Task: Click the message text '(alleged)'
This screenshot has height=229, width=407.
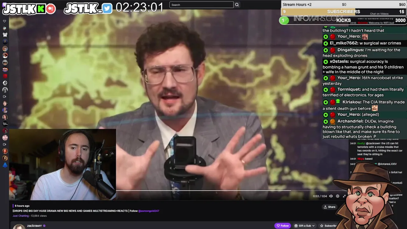Action: tap(370, 114)
